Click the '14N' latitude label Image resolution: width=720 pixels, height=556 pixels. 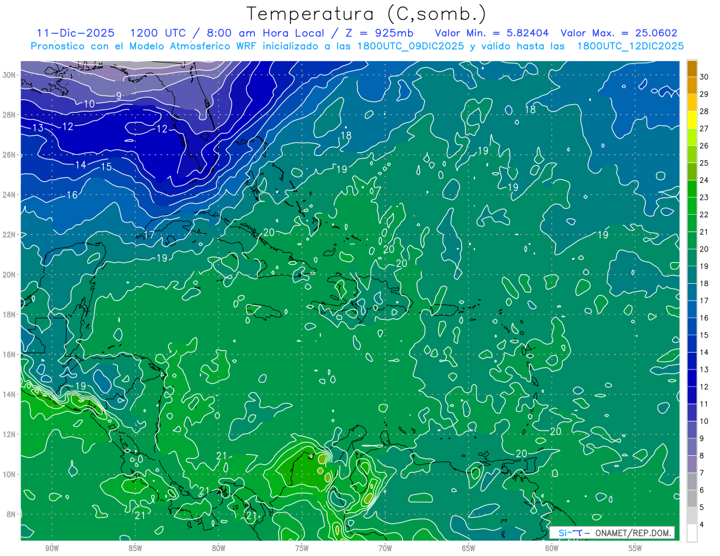[x=10, y=395]
